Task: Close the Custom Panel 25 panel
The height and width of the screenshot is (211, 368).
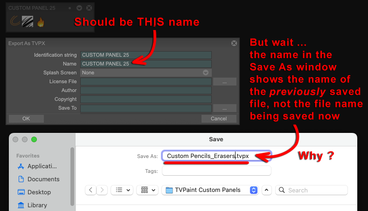Action: point(89,8)
